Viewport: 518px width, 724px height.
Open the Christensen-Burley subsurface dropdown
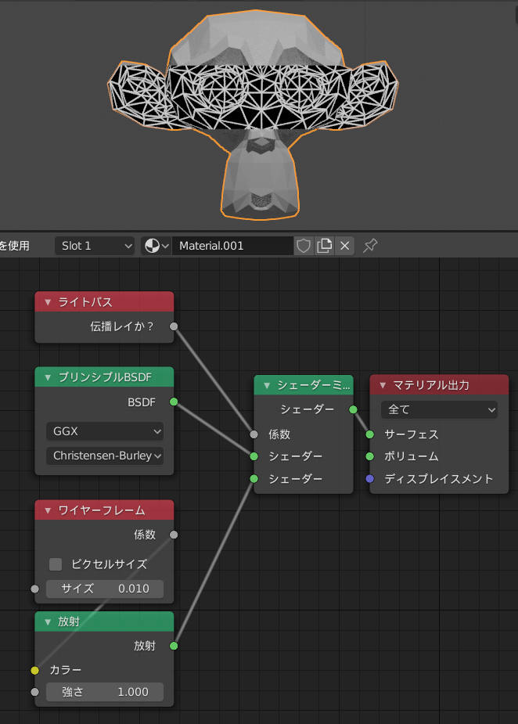[x=105, y=456]
